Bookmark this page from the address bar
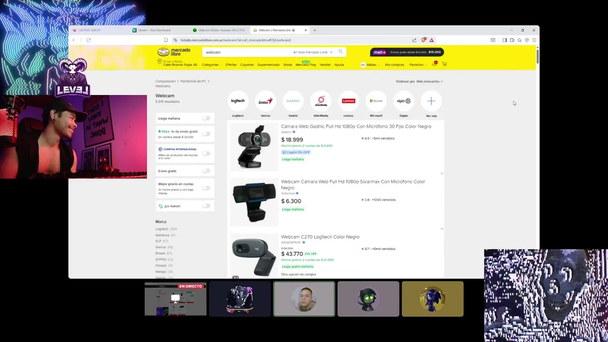 [x=166, y=40]
